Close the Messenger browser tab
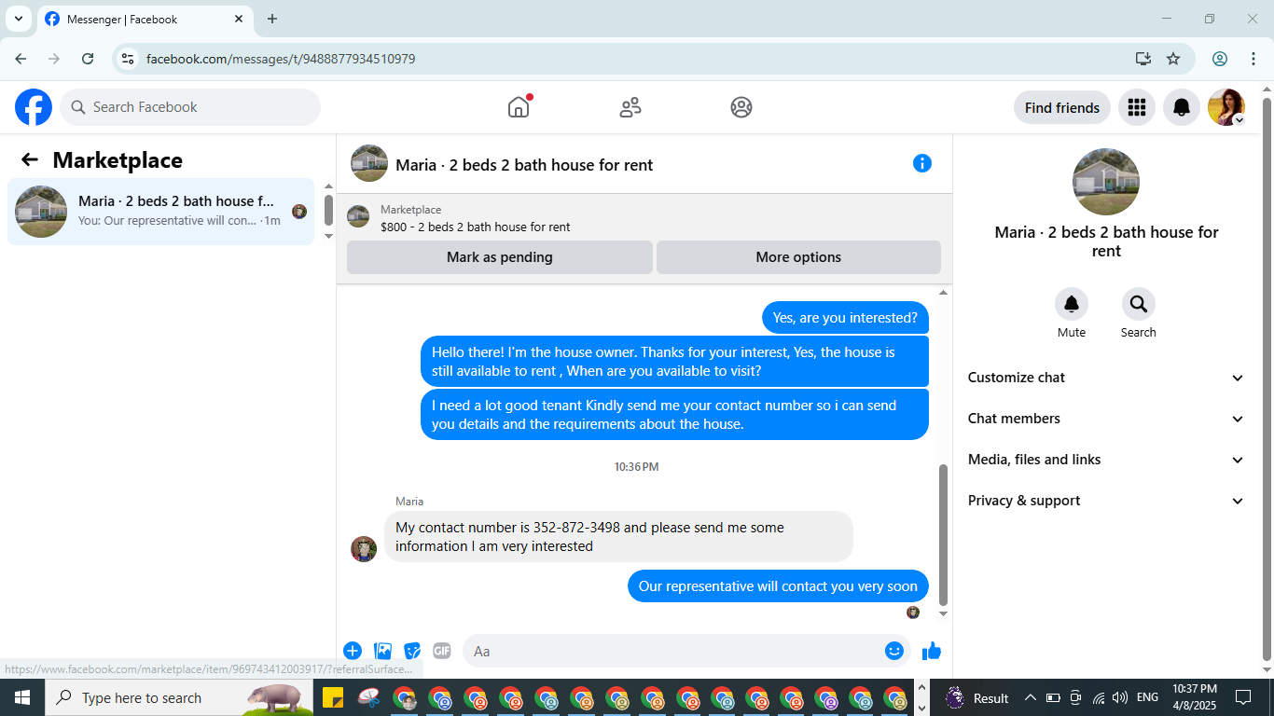The height and width of the screenshot is (716, 1274). 239,19
